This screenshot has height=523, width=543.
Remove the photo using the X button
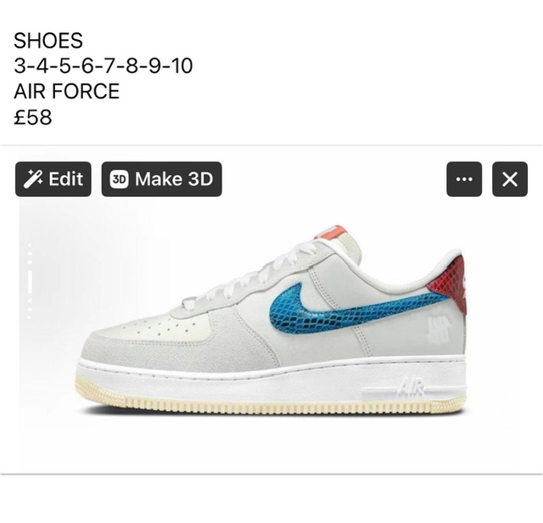[x=510, y=179]
